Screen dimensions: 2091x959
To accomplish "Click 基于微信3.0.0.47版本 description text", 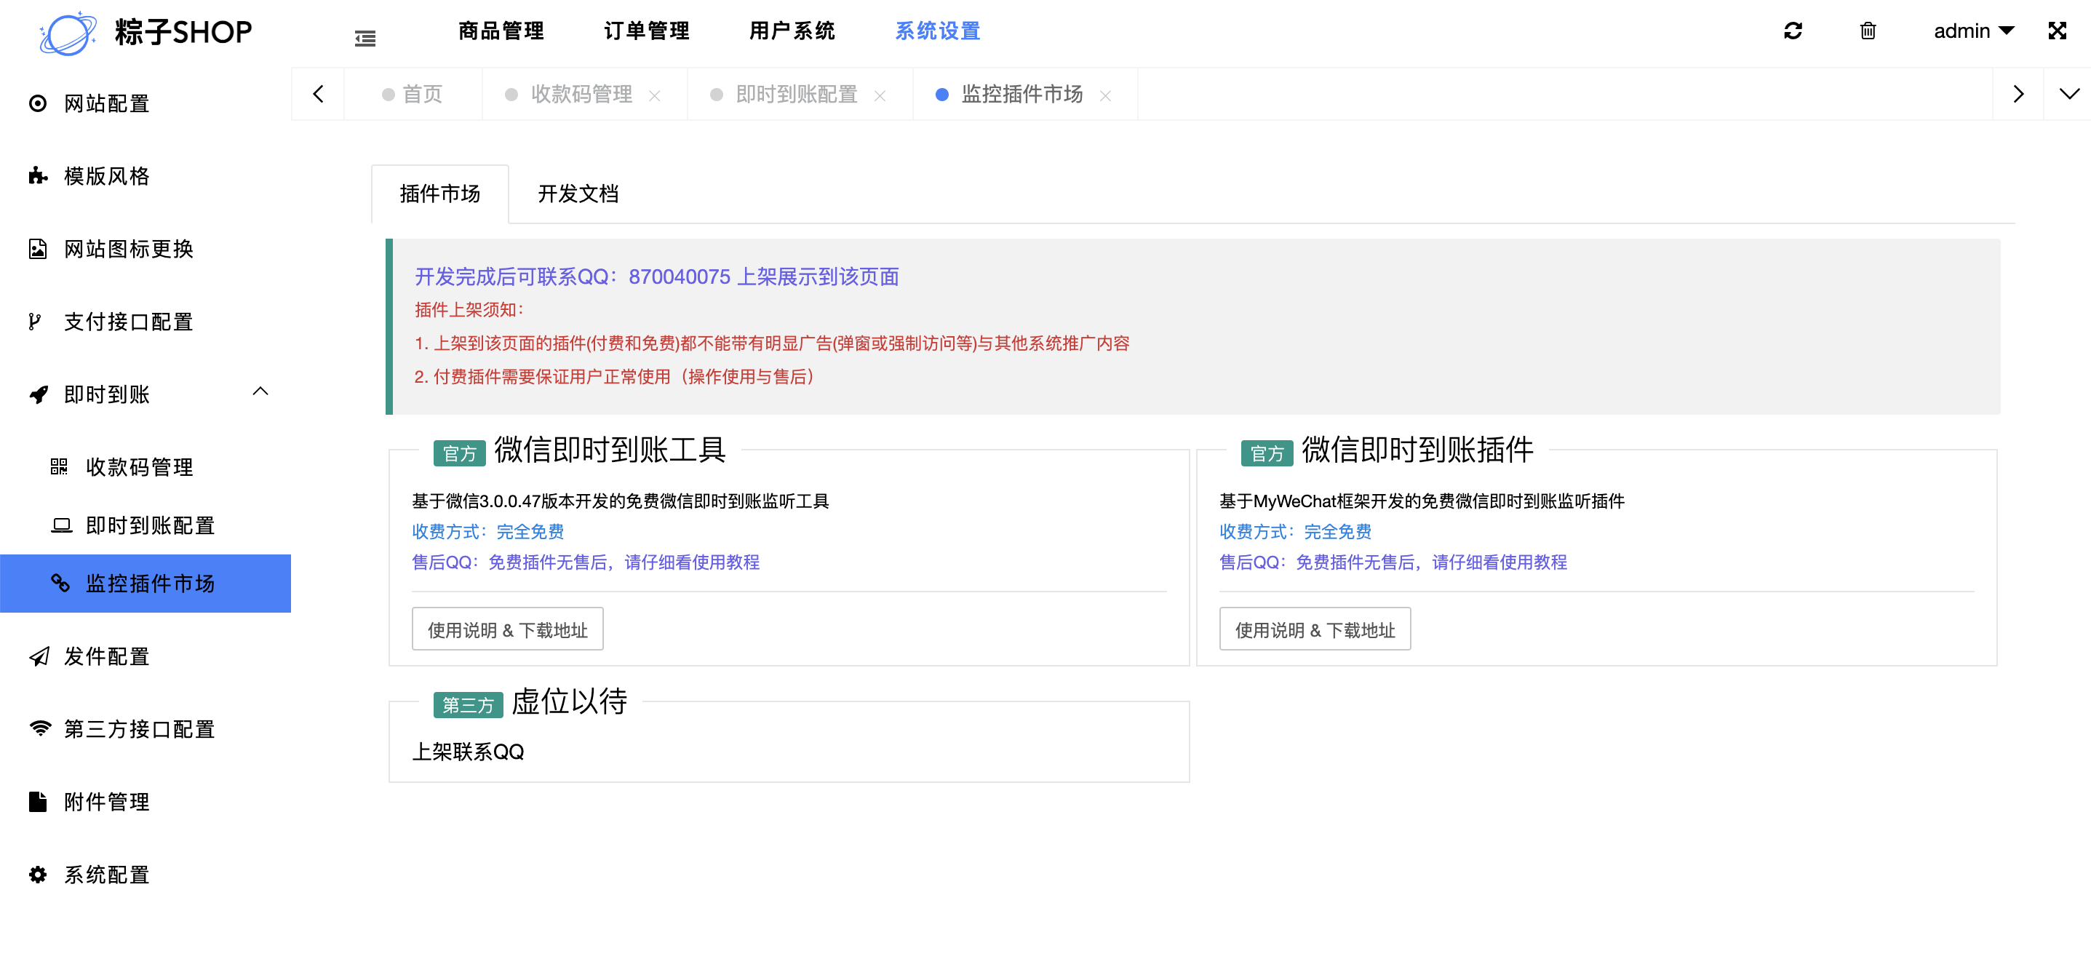I will [x=620, y=501].
